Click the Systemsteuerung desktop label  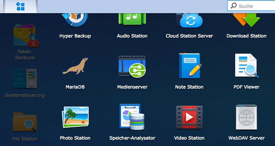[25, 95]
